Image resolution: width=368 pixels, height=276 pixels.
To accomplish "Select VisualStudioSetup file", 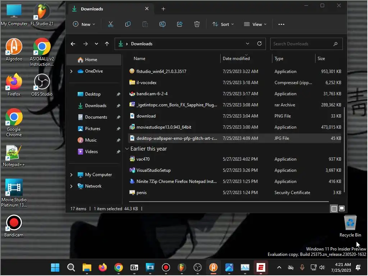I will pyautogui.click(x=235, y=170).
